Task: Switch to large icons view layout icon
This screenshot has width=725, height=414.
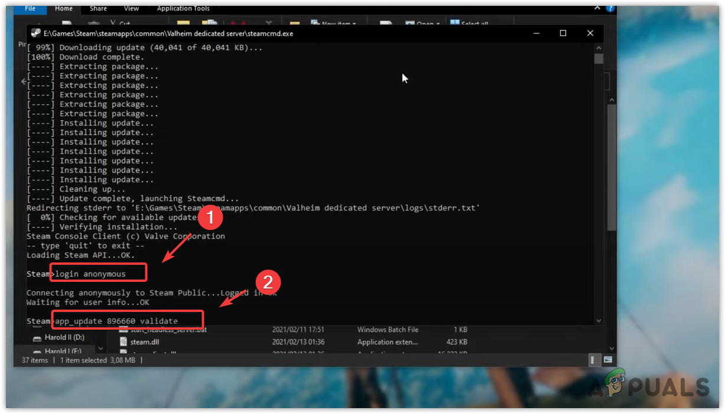Action: (607, 360)
